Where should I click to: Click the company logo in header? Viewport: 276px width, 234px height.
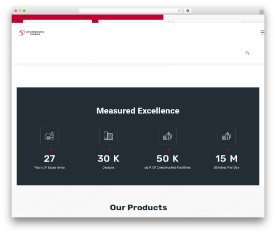click(x=31, y=33)
